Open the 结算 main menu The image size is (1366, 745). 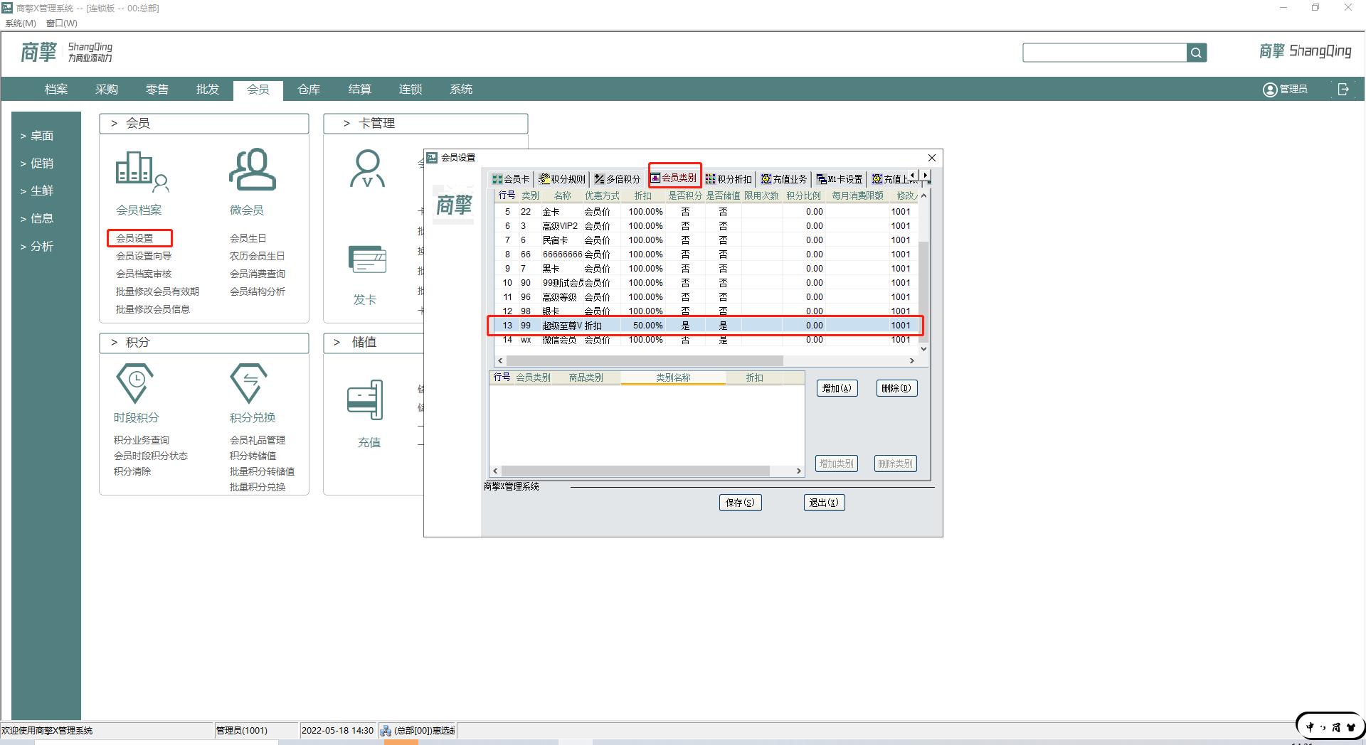pyautogui.click(x=359, y=90)
